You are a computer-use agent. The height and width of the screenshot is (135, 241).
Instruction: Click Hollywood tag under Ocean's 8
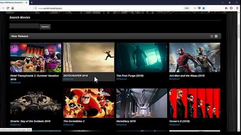coord(174,124)
